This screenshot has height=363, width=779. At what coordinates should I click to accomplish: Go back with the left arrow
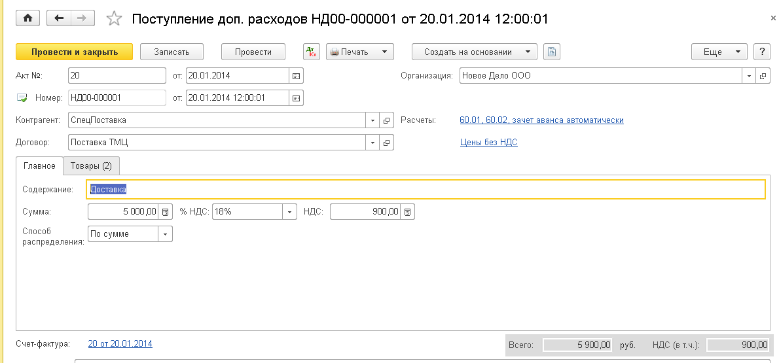point(59,18)
